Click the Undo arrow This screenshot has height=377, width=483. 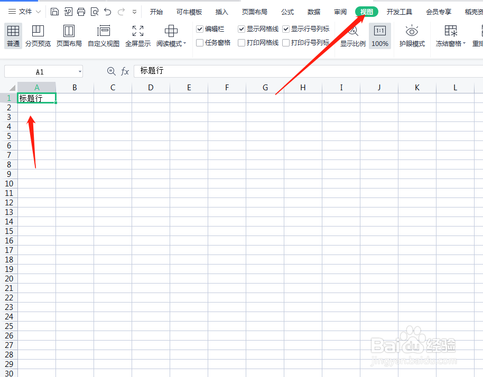(107, 12)
